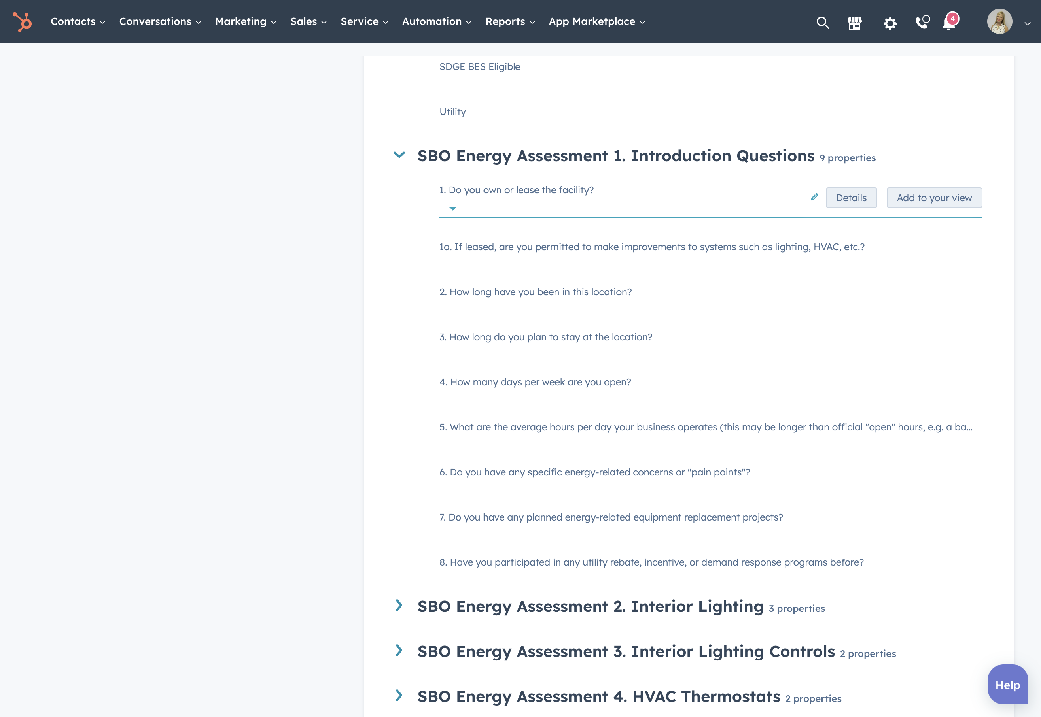
Task: Open the search magnifier icon
Action: tap(823, 23)
